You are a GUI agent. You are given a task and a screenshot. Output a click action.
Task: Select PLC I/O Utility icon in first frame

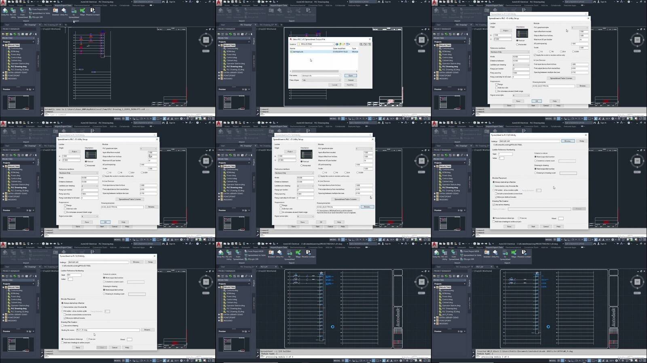pyautogui.click(x=13, y=11)
